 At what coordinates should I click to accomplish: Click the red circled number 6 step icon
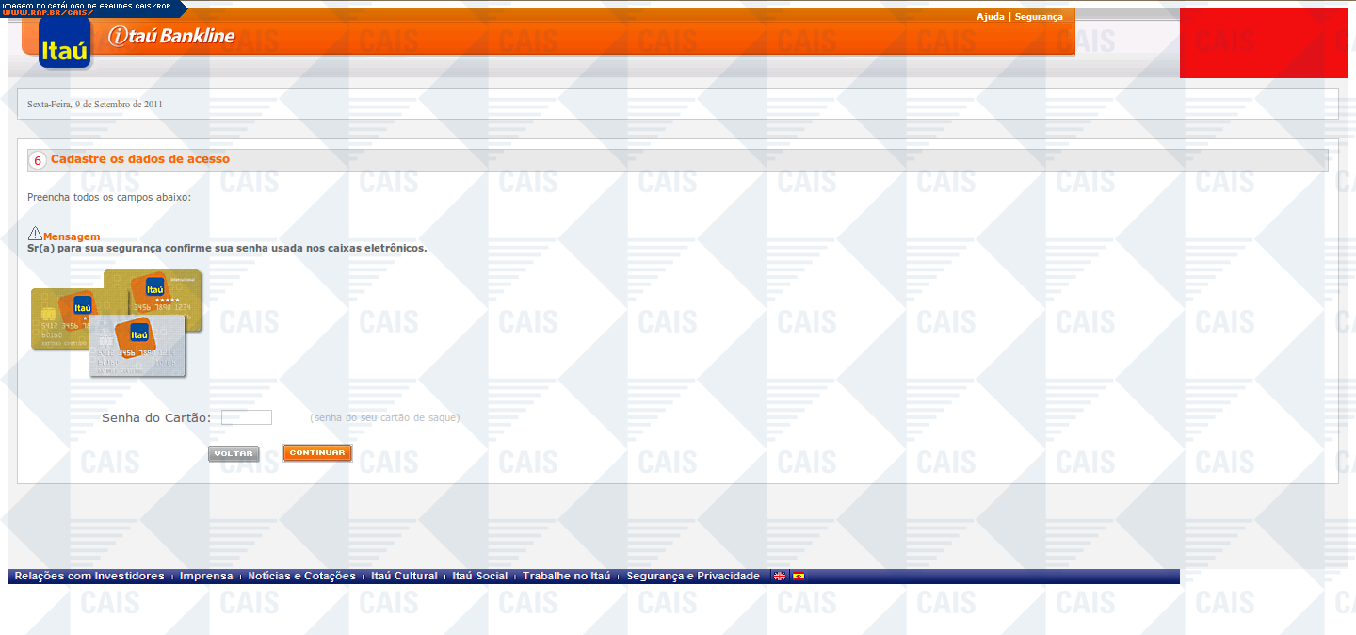38,160
